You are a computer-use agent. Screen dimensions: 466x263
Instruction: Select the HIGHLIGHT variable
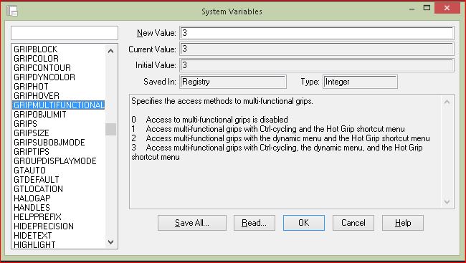pyautogui.click(x=34, y=245)
